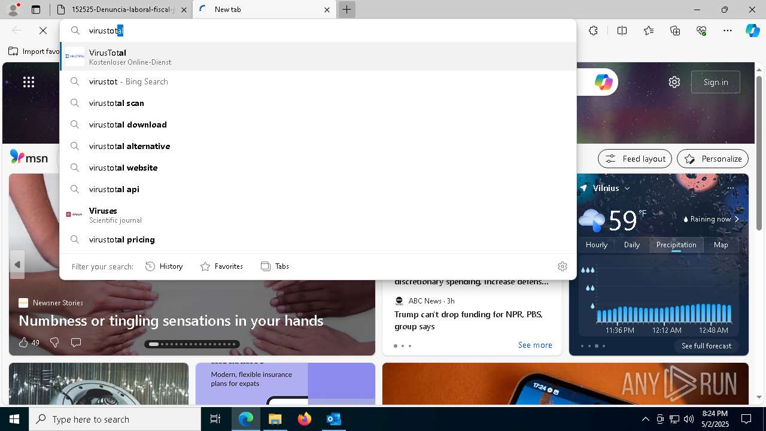Open the Copilot icon on the MSN page

[603, 82]
